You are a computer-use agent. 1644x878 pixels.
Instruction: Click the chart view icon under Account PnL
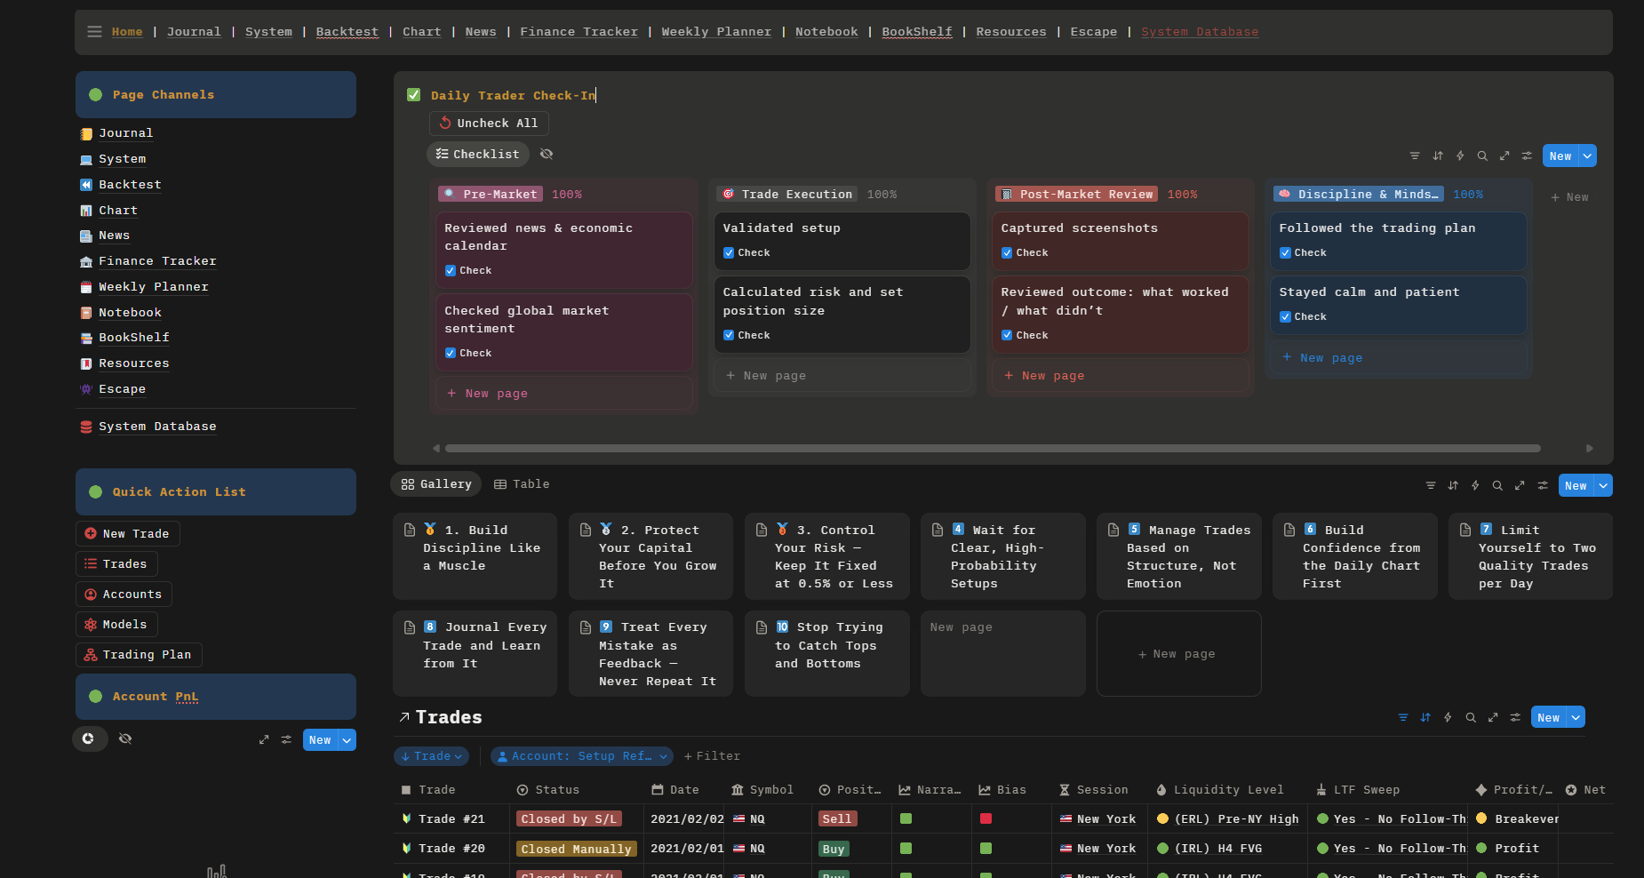coord(89,738)
